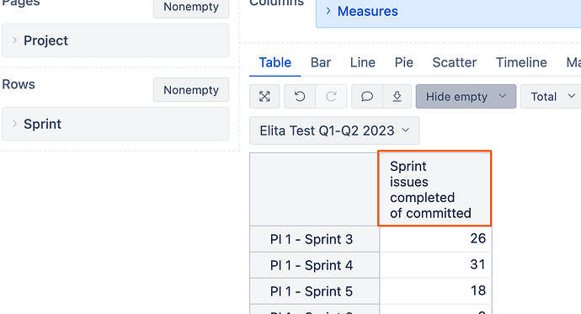This screenshot has width=581, height=314.
Task: Click chevron icon next to Measures
Action: pos(328,11)
